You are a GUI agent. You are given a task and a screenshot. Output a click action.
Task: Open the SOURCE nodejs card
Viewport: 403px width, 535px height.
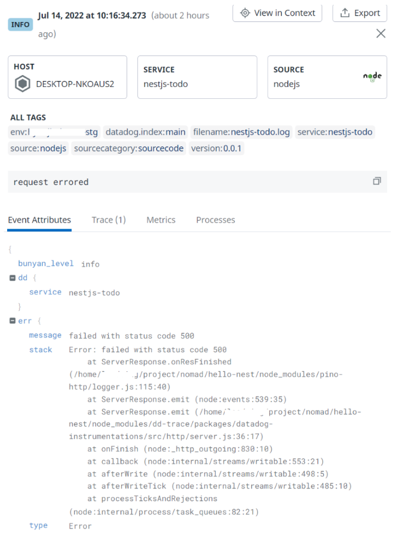click(x=327, y=77)
